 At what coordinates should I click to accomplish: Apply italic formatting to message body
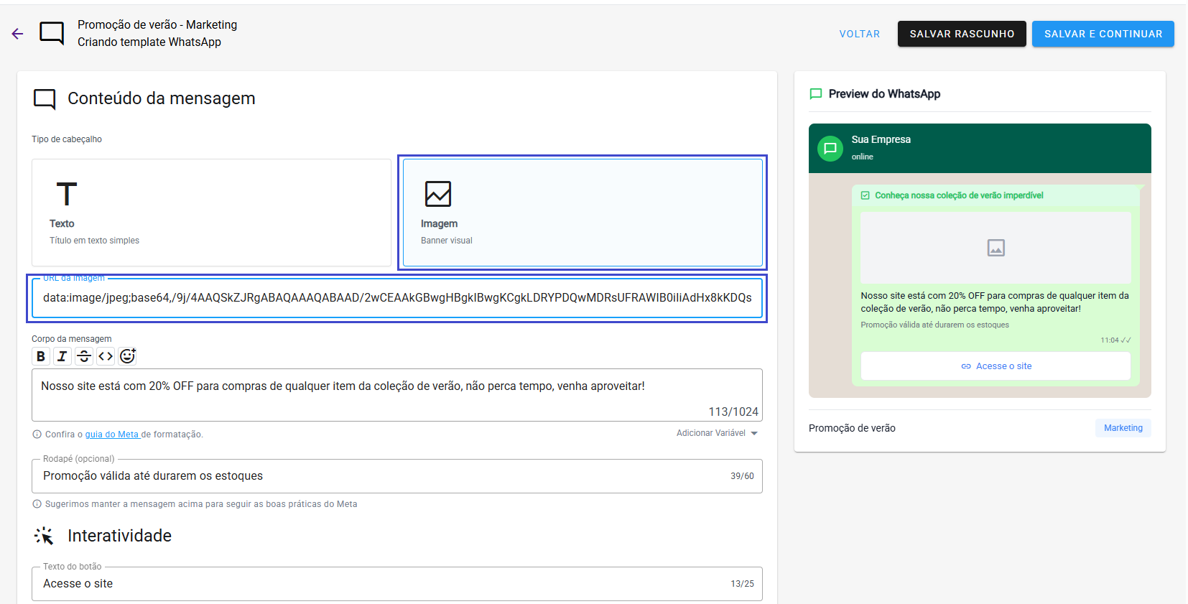click(x=62, y=356)
